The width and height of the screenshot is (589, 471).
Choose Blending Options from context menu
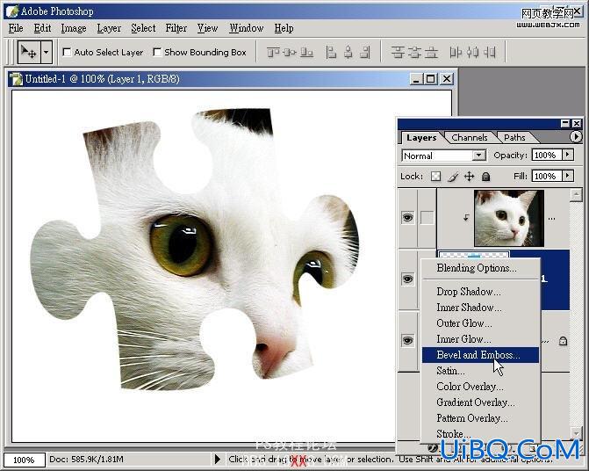click(481, 268)
